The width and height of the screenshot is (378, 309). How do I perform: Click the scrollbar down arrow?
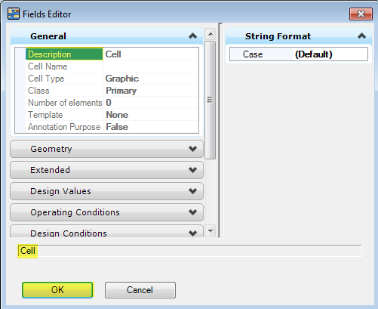pyautogui.click(x=211, y=230)
